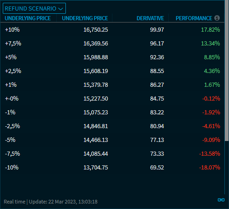
Task: Click the Real time update timestamp
Action: 51,202
